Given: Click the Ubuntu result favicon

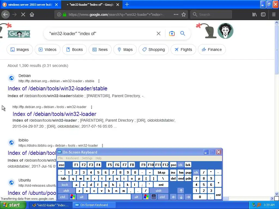Looking at the screenshot, I should [x=11, y=183].
